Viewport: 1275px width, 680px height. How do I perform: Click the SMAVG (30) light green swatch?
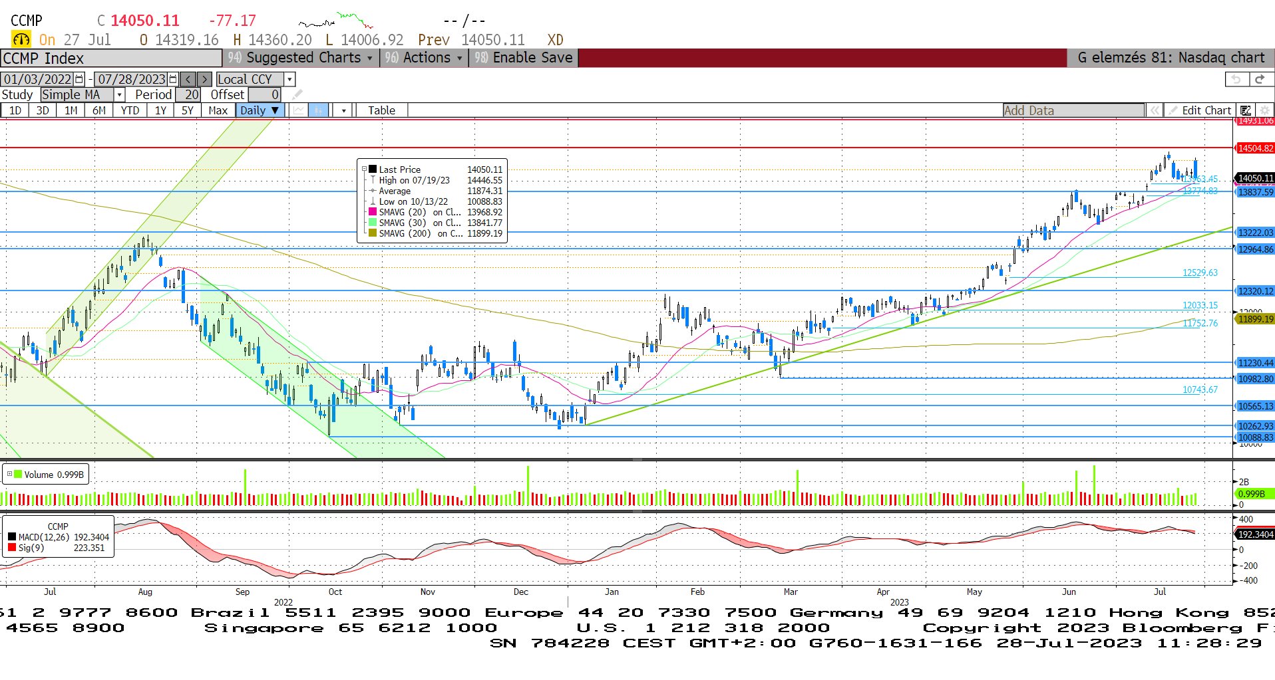[x=373, y=222]
